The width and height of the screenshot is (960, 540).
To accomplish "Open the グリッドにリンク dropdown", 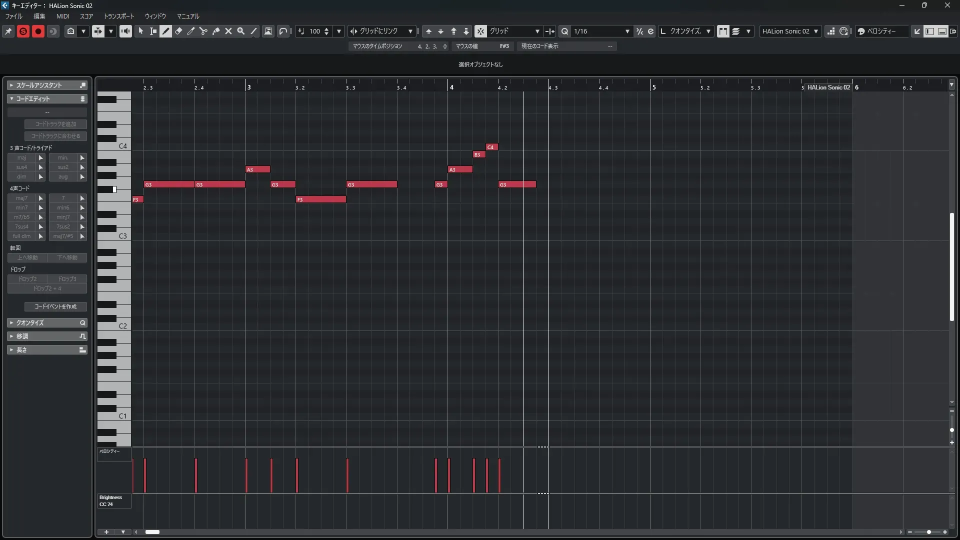I will click(x=410, y=31).
